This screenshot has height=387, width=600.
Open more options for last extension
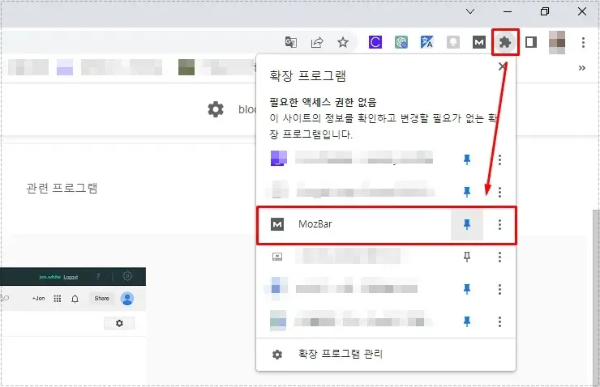[x=499, y=321]
